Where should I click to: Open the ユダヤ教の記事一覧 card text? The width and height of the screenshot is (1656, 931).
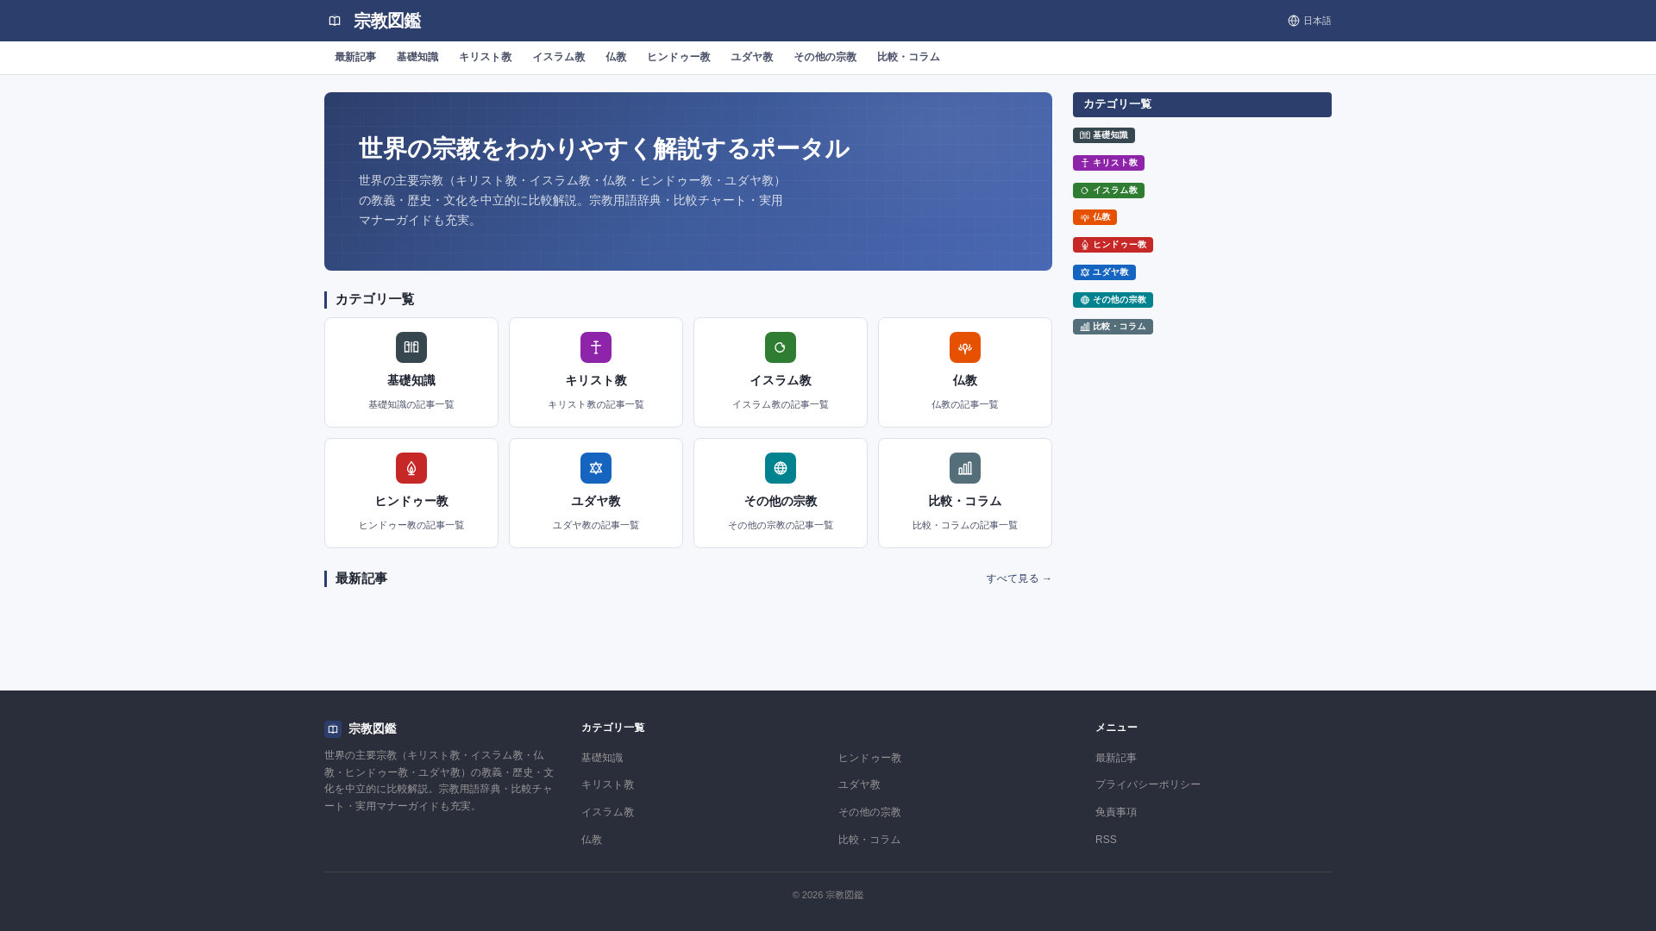[x=596, y=525]
